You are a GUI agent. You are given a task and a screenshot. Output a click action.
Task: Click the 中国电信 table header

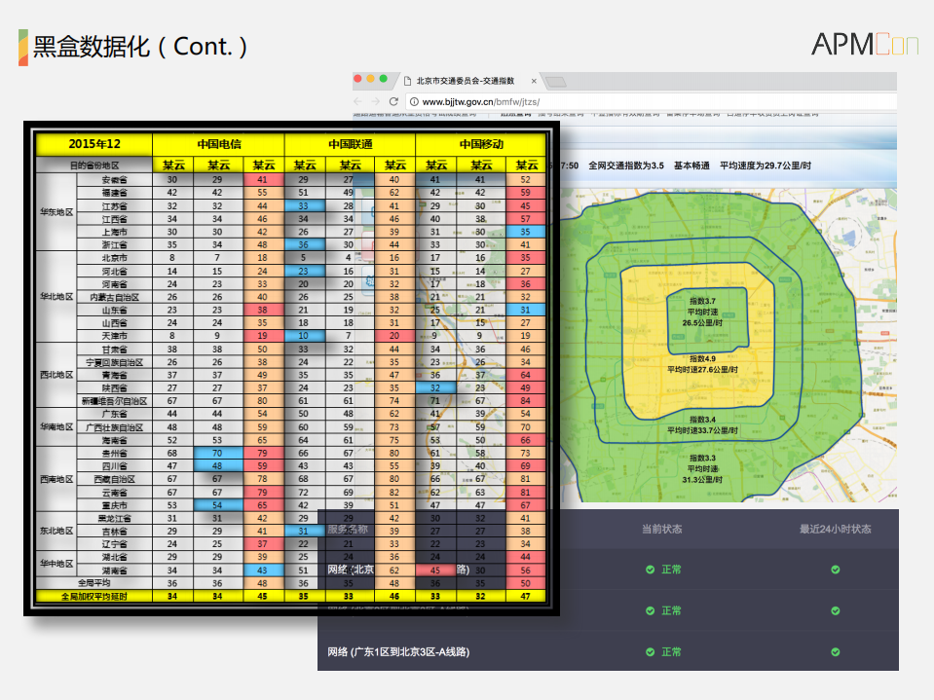tap(218, 144)
